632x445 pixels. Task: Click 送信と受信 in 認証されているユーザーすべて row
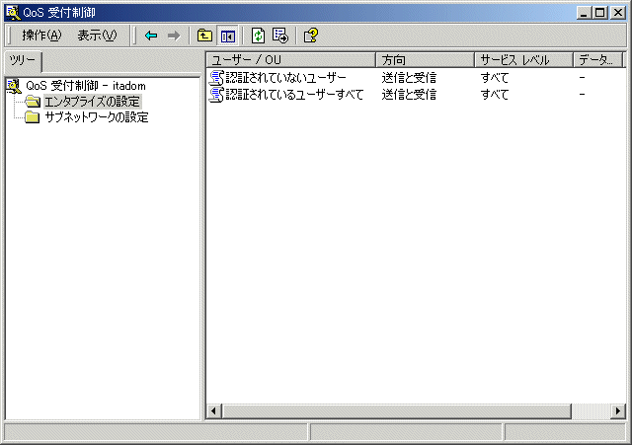409,95
